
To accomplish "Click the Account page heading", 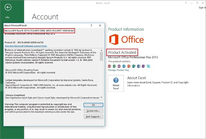I will coord(45,17).
